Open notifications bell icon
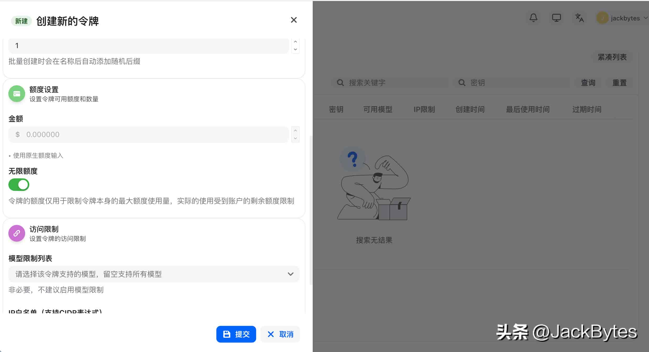Viewport: 649px width, 352px height. click(533, 18)
